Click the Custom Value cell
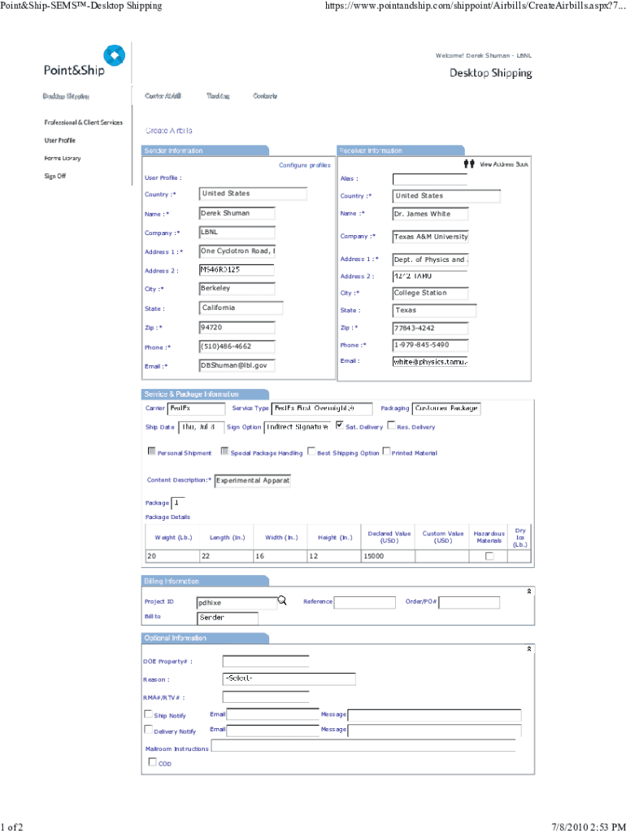626x833 pixels. pos(442,556)
